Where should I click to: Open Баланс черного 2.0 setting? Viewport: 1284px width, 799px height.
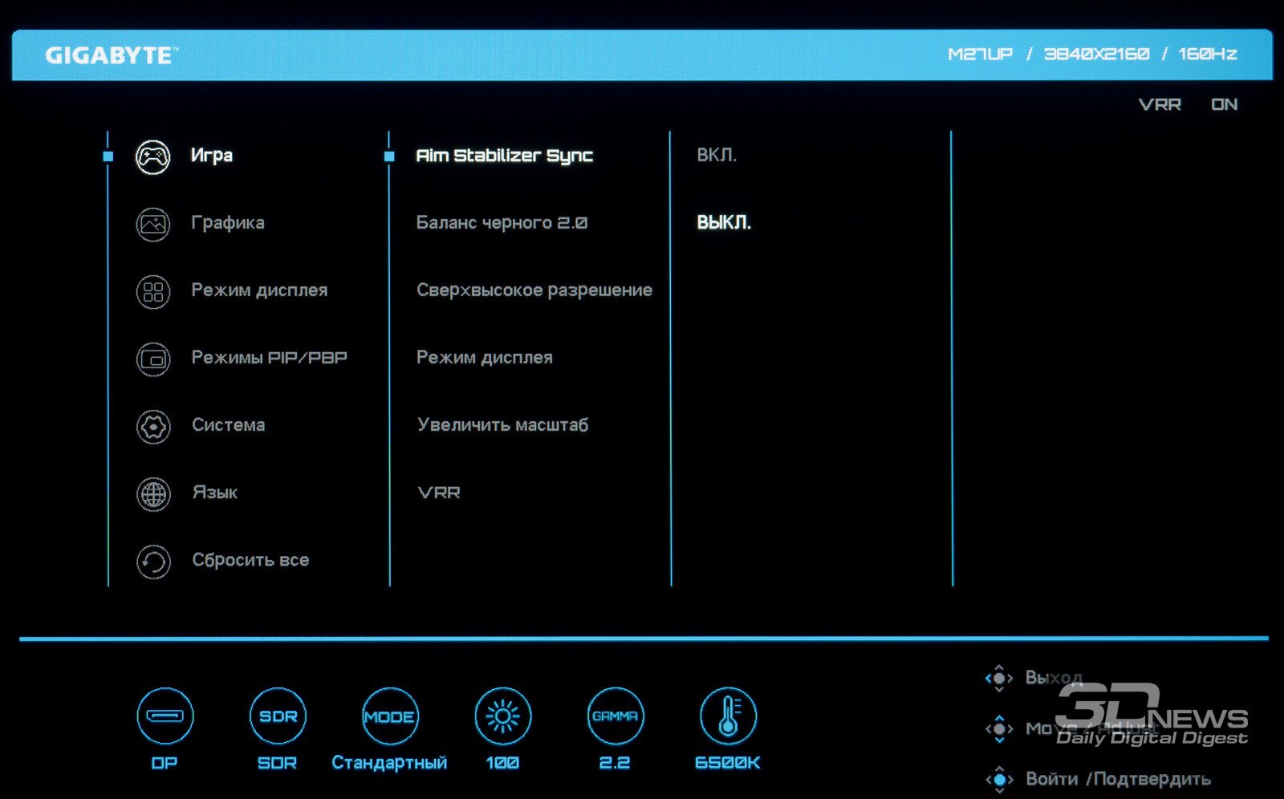502,222
